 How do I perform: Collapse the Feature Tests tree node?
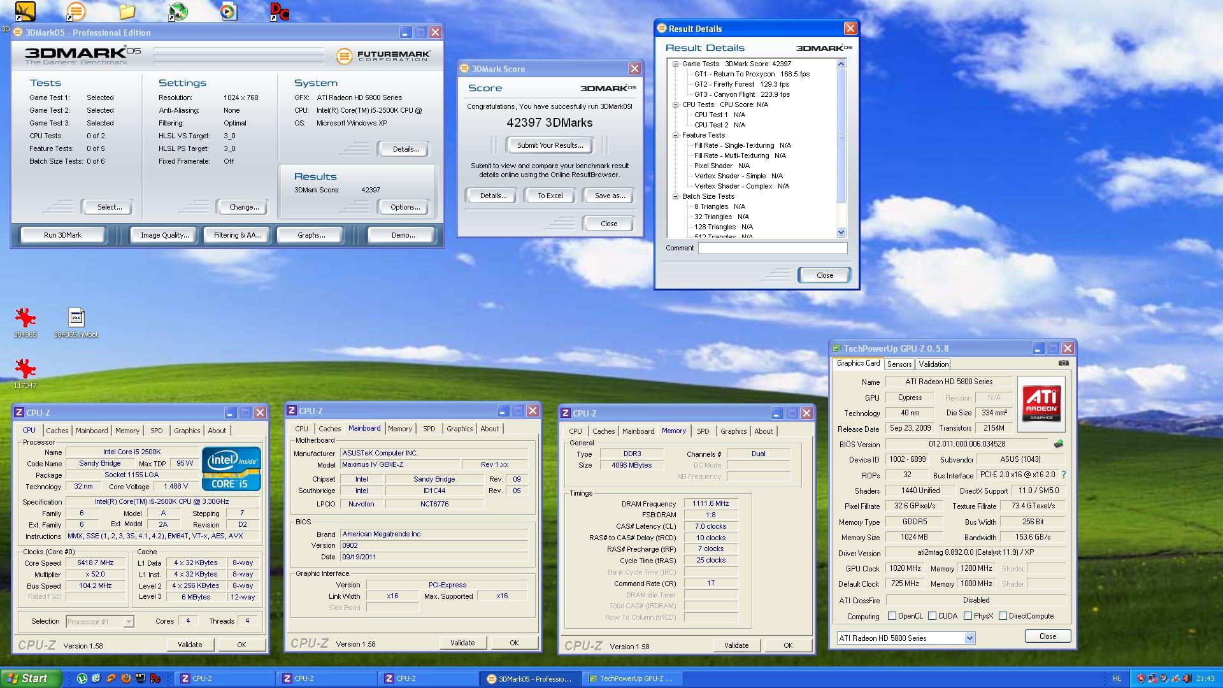click(675, 135)
